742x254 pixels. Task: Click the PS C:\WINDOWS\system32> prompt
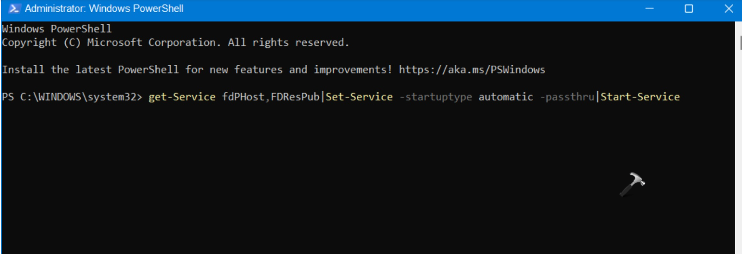(x=72, y=97)
